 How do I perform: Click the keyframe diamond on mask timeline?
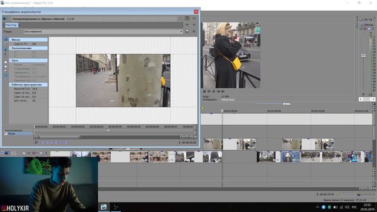[108, 130]
